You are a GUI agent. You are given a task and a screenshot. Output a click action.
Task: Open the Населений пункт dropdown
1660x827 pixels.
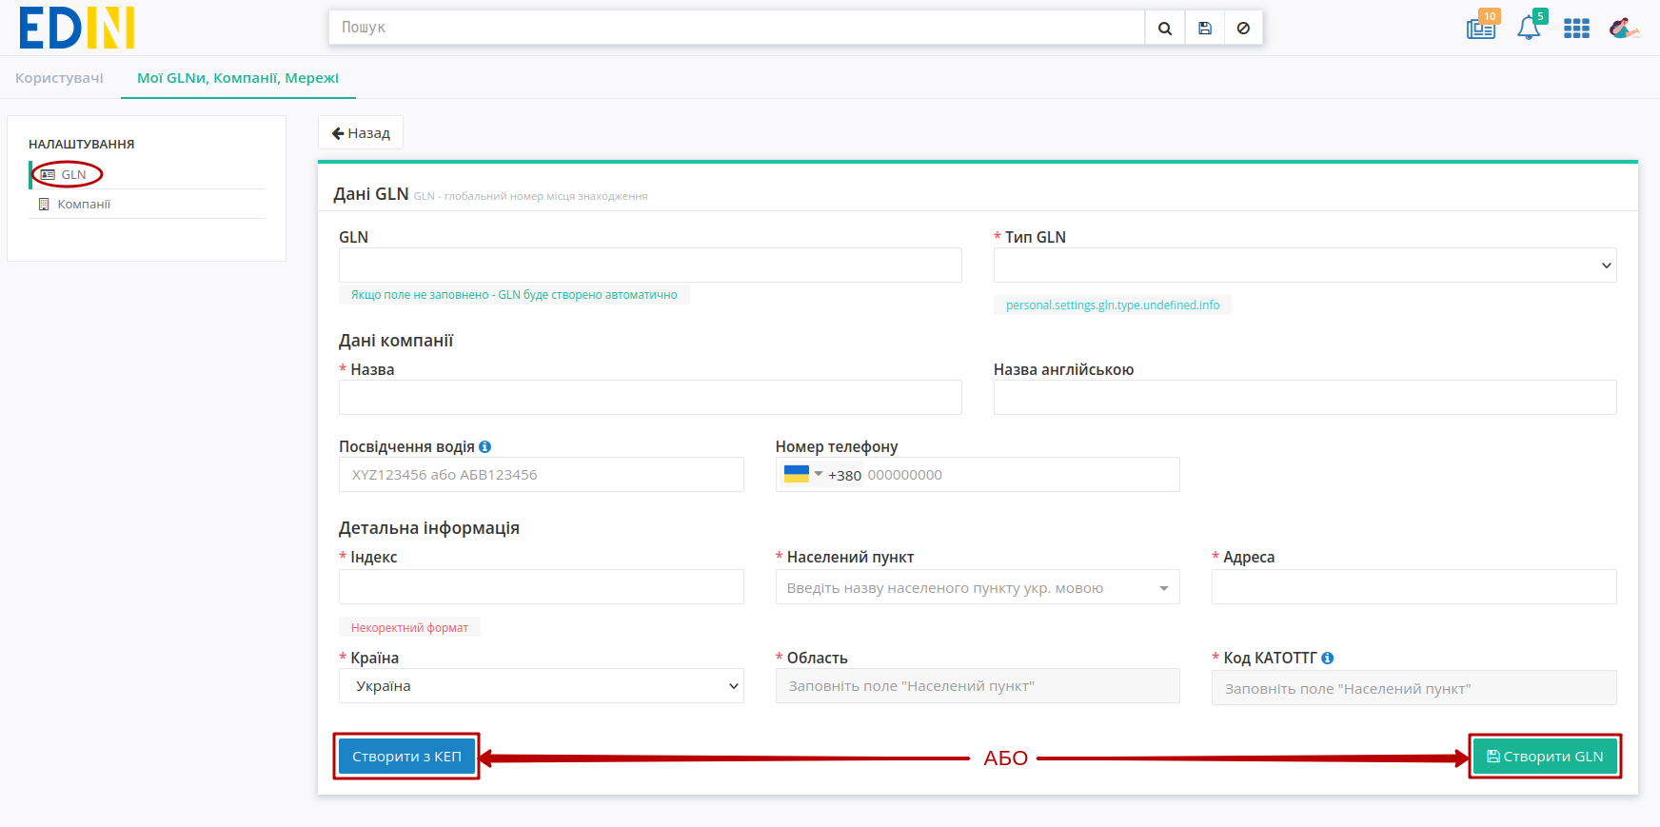(x=978, y=587)
